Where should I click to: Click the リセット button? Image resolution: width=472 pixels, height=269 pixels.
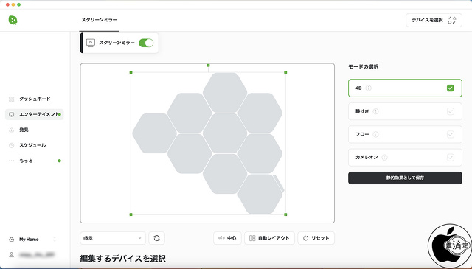pyautogui.click(x=316, y=238)
